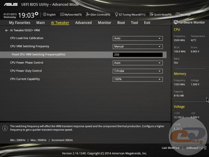The image size is (209, 157).
Task: Click CPU frequency value 3500 MHz
Action: point(179,40)
